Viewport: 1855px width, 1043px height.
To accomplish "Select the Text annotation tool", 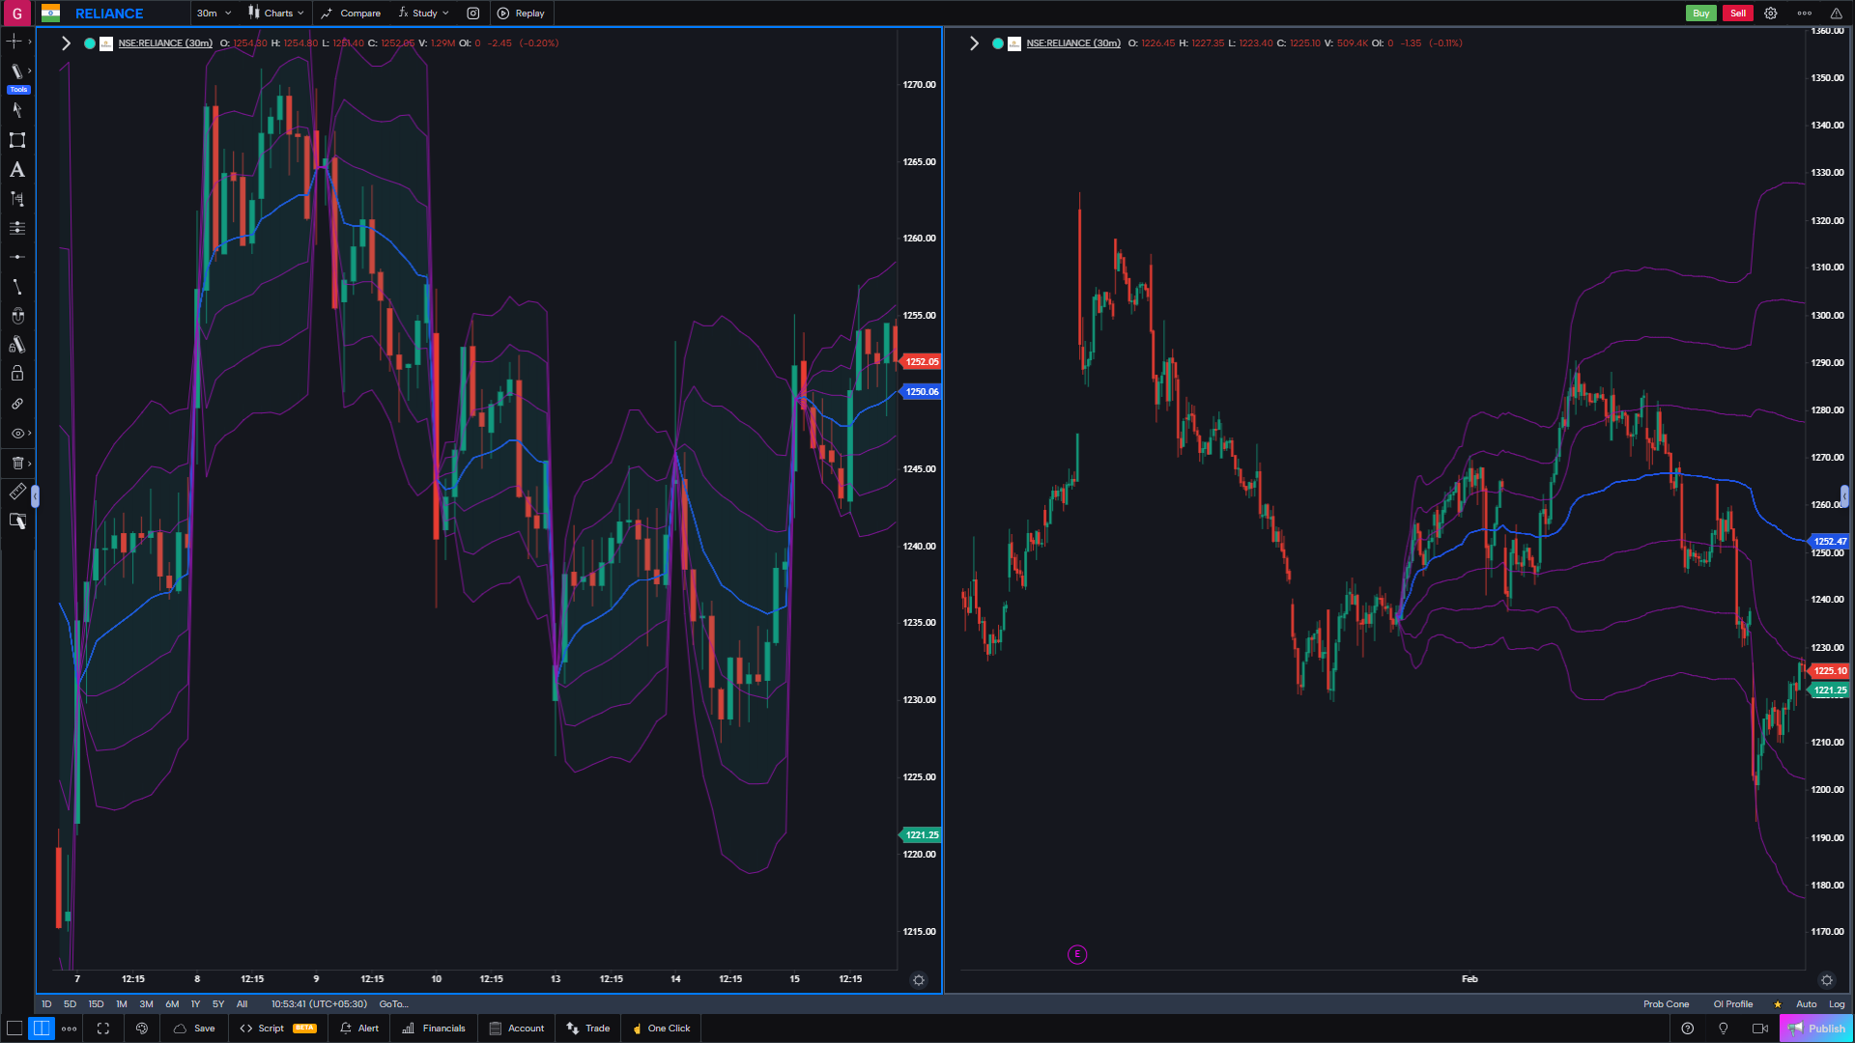I will [x=16, y=170].
